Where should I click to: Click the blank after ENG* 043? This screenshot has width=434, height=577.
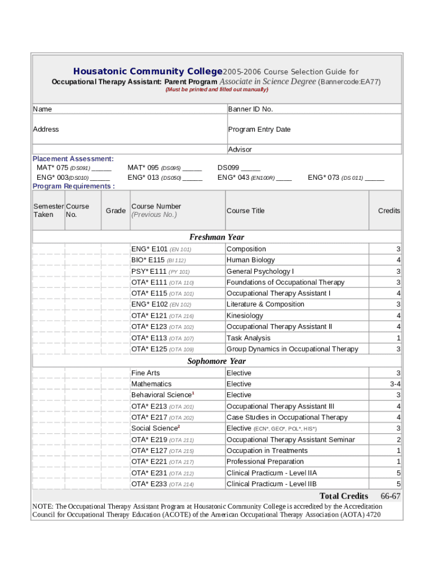[x=284, y=178]
